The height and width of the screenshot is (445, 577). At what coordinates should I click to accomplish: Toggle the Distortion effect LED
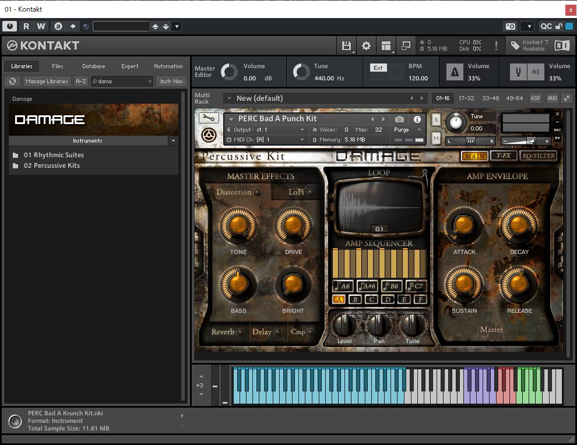(x=257, y=192)
